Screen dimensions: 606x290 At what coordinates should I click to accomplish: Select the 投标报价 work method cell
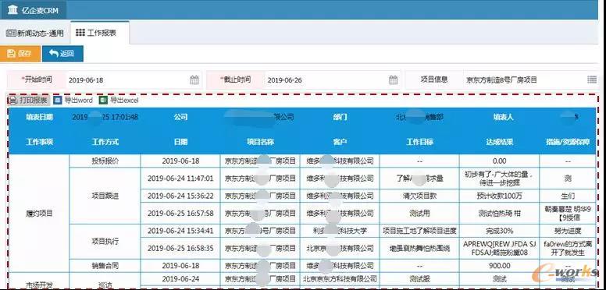tap(105, 161)
